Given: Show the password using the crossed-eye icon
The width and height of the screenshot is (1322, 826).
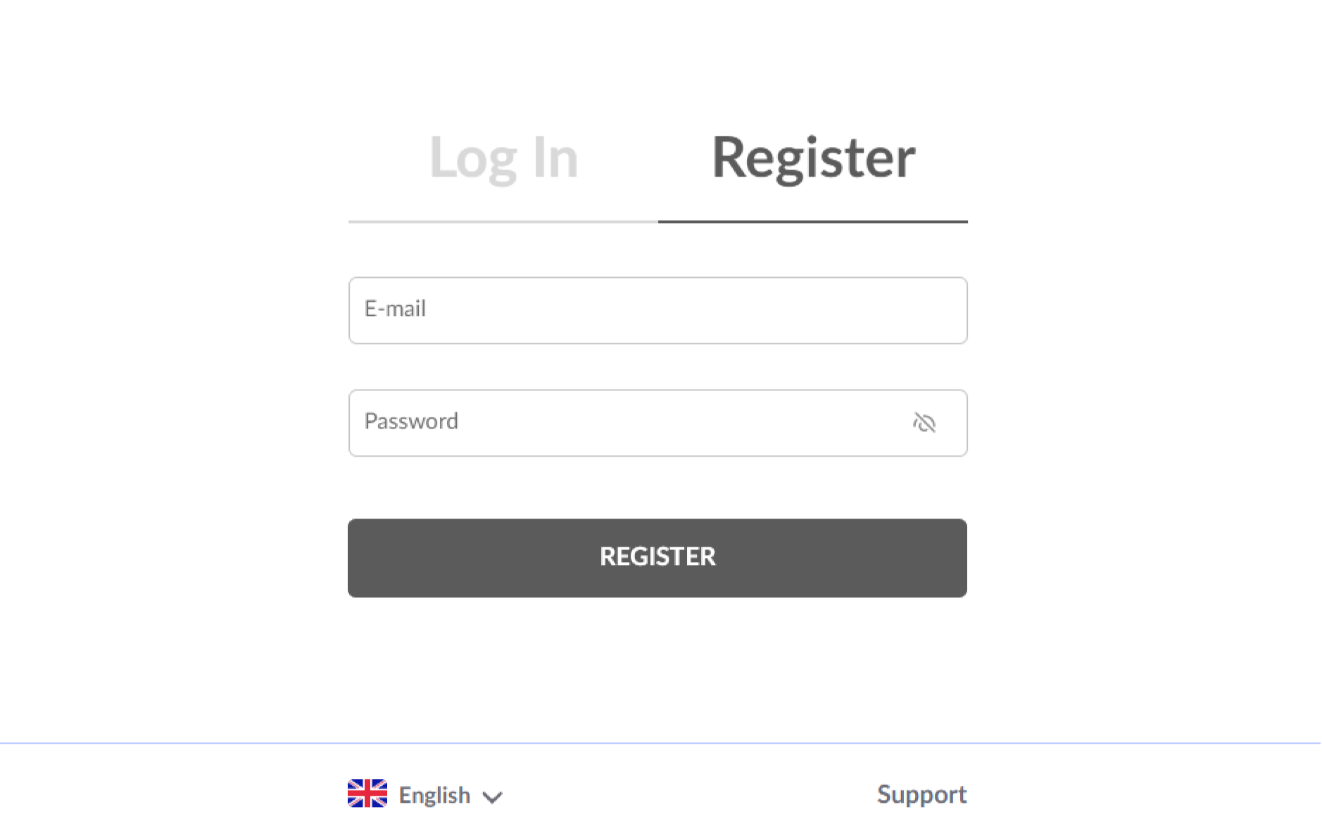Looking at the screenshot, I should tap(924, 423).
